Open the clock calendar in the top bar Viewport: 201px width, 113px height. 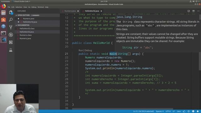(x=104, y=1)
